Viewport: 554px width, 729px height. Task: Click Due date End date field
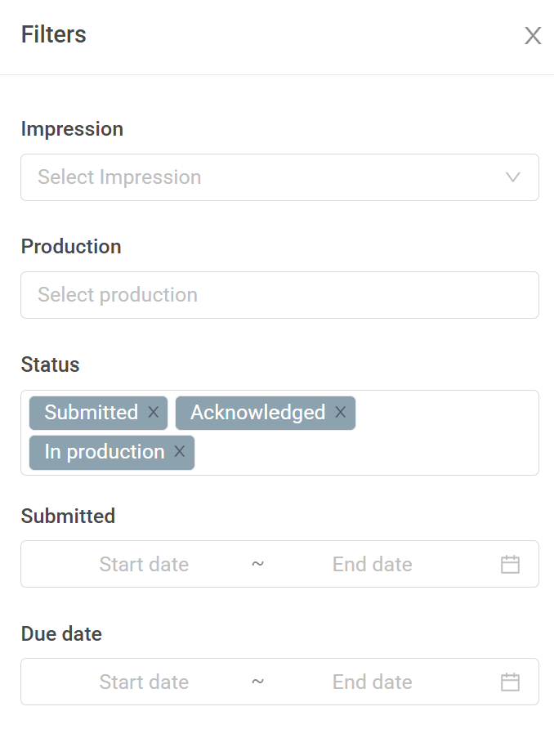point(372,682)
